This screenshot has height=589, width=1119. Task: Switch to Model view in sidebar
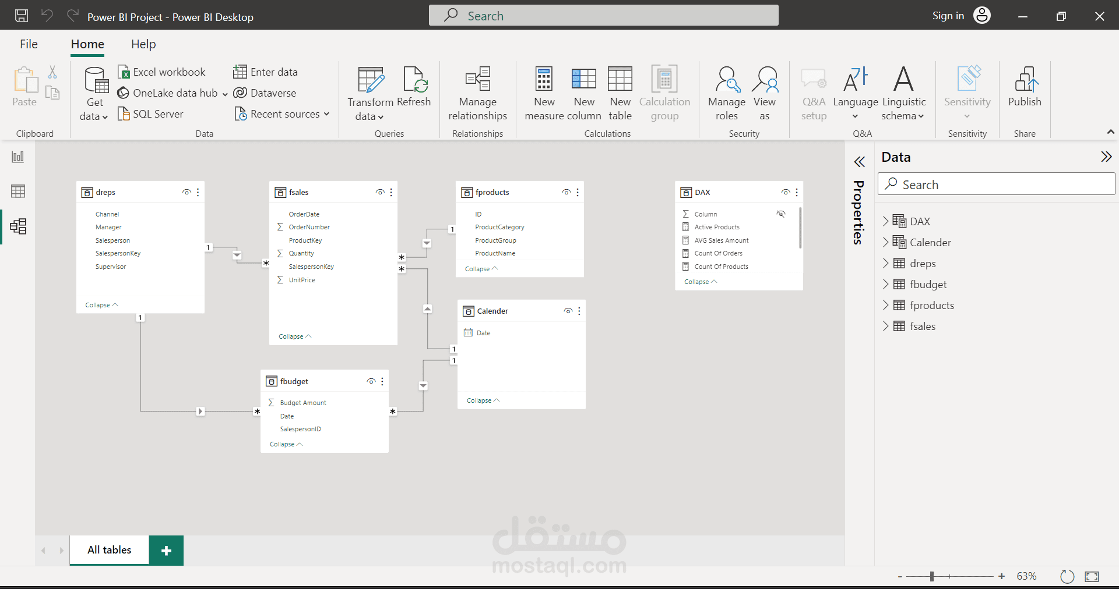coord(18,226)
